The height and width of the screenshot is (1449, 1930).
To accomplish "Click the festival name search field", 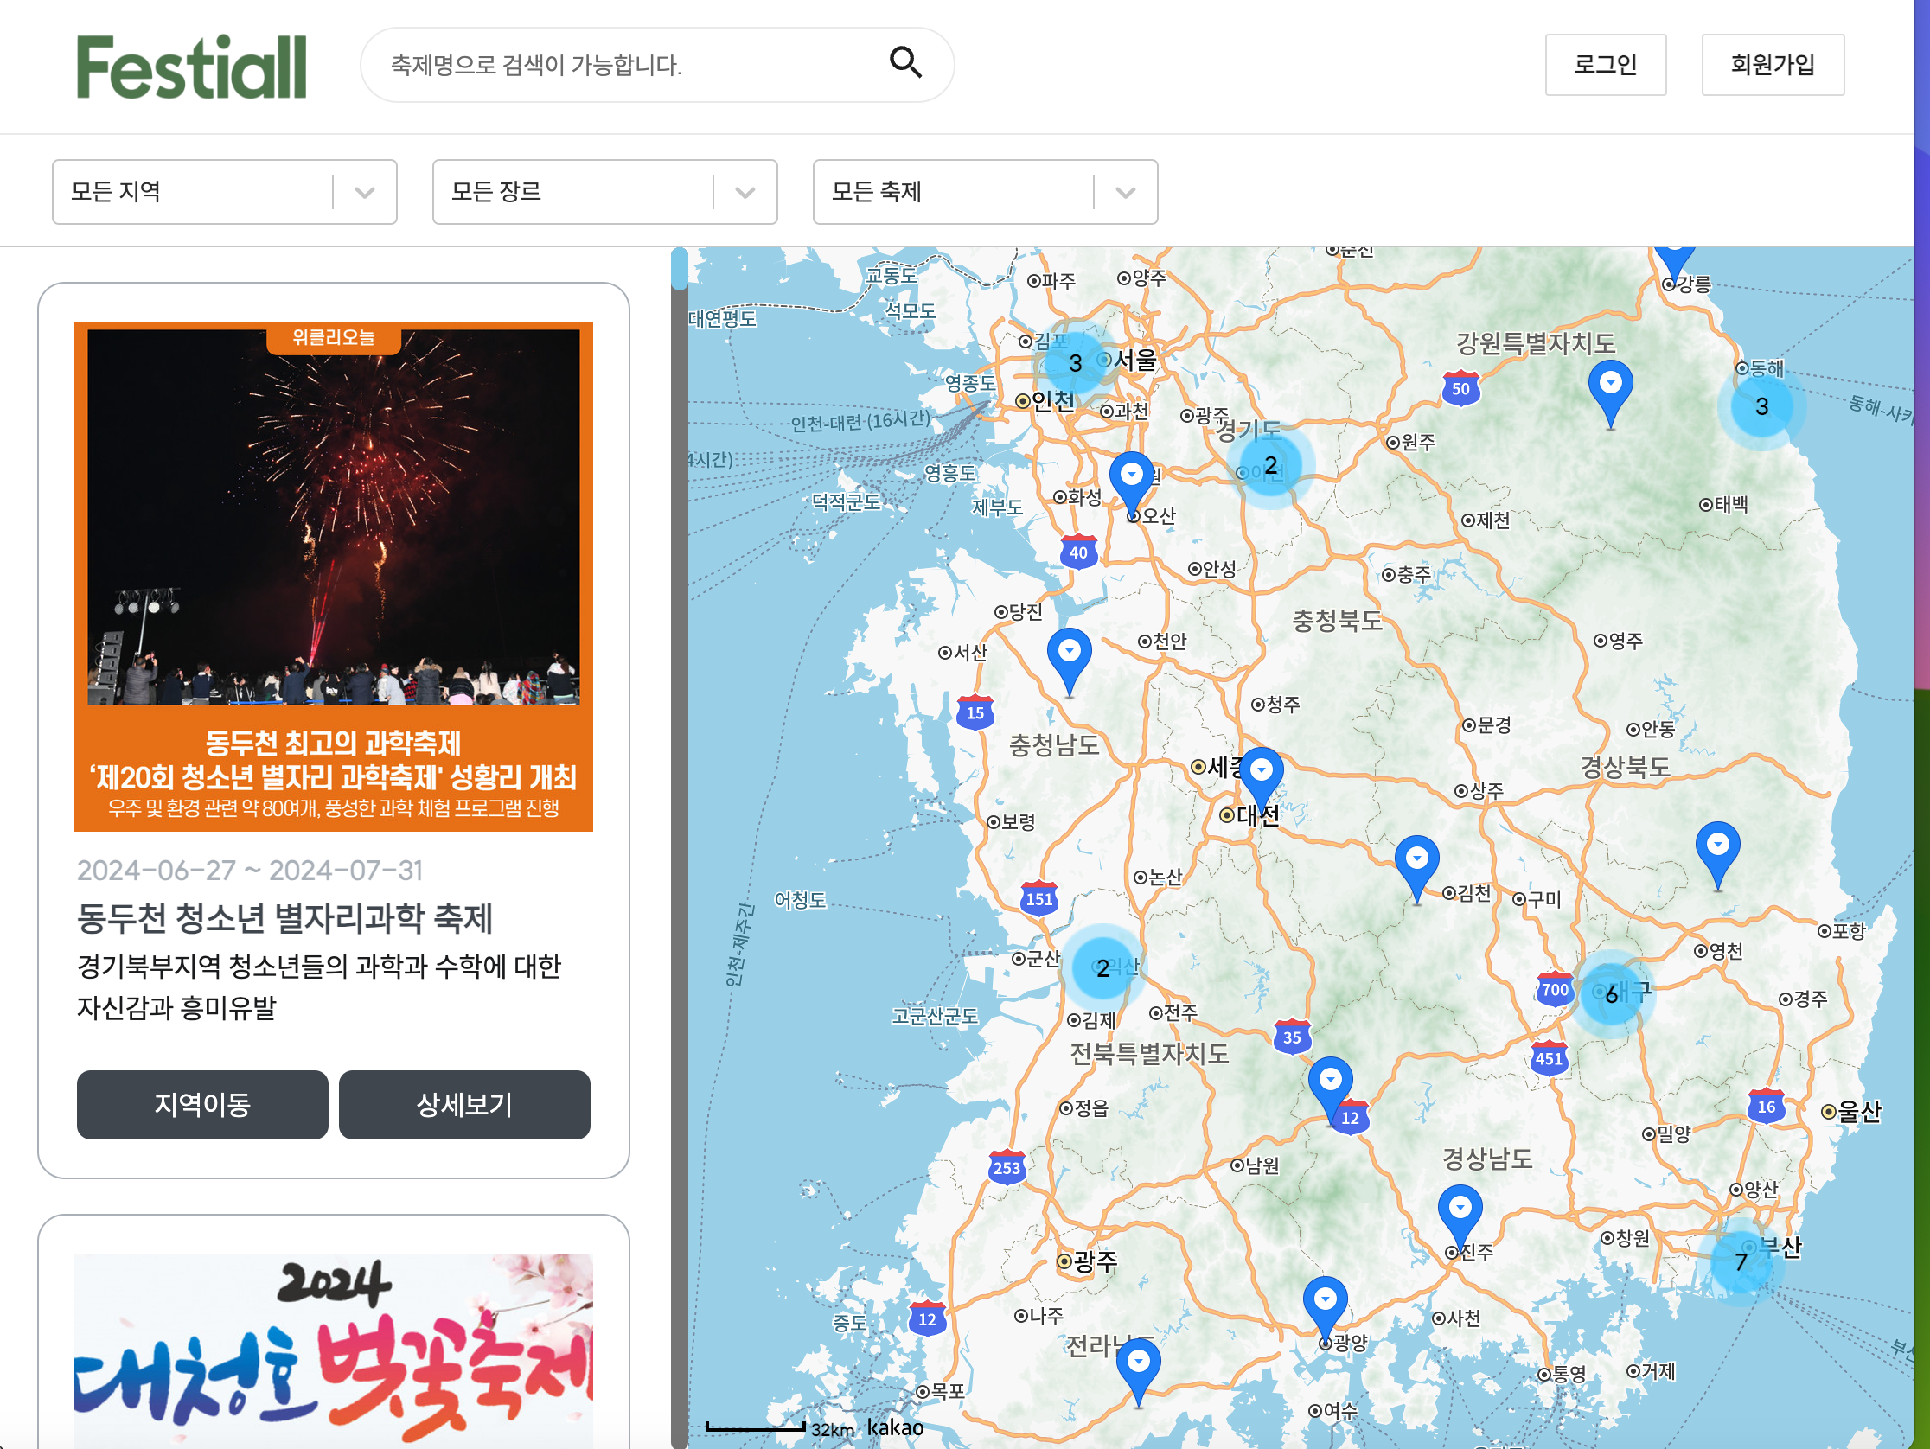I will click(x=629, y=65).
